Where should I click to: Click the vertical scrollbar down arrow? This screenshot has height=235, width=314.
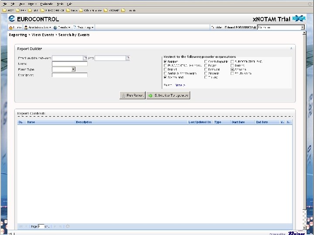[x=304, y=228]
